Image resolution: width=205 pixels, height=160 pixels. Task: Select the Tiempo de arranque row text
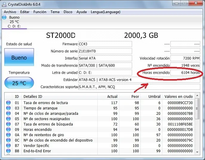(41, 108)
